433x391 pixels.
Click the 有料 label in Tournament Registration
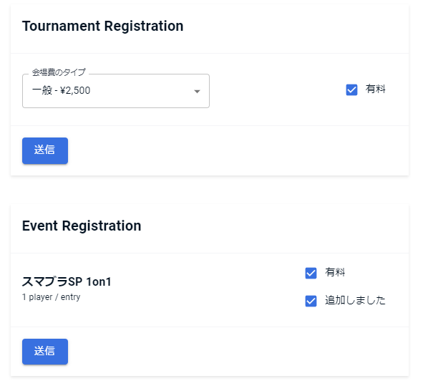(x=376, y=90)
